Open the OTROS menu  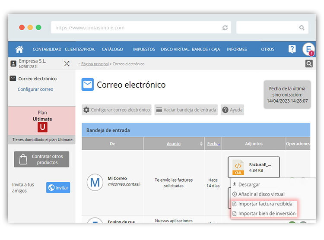pyautogui.click(x=267, y=49)
